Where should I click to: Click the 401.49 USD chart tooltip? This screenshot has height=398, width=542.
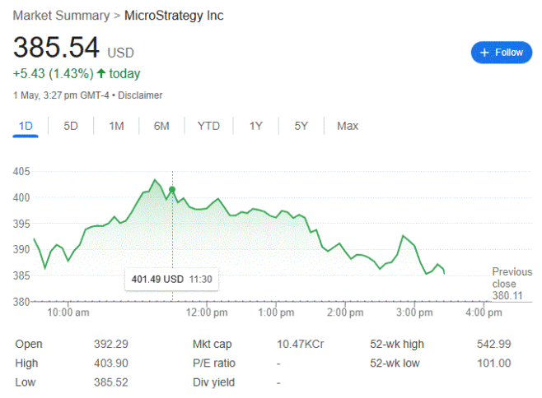[171, 279]
